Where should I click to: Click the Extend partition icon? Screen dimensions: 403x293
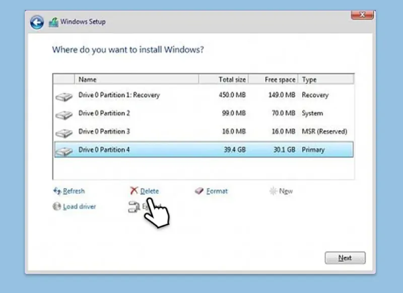click(x=133, y=207)
